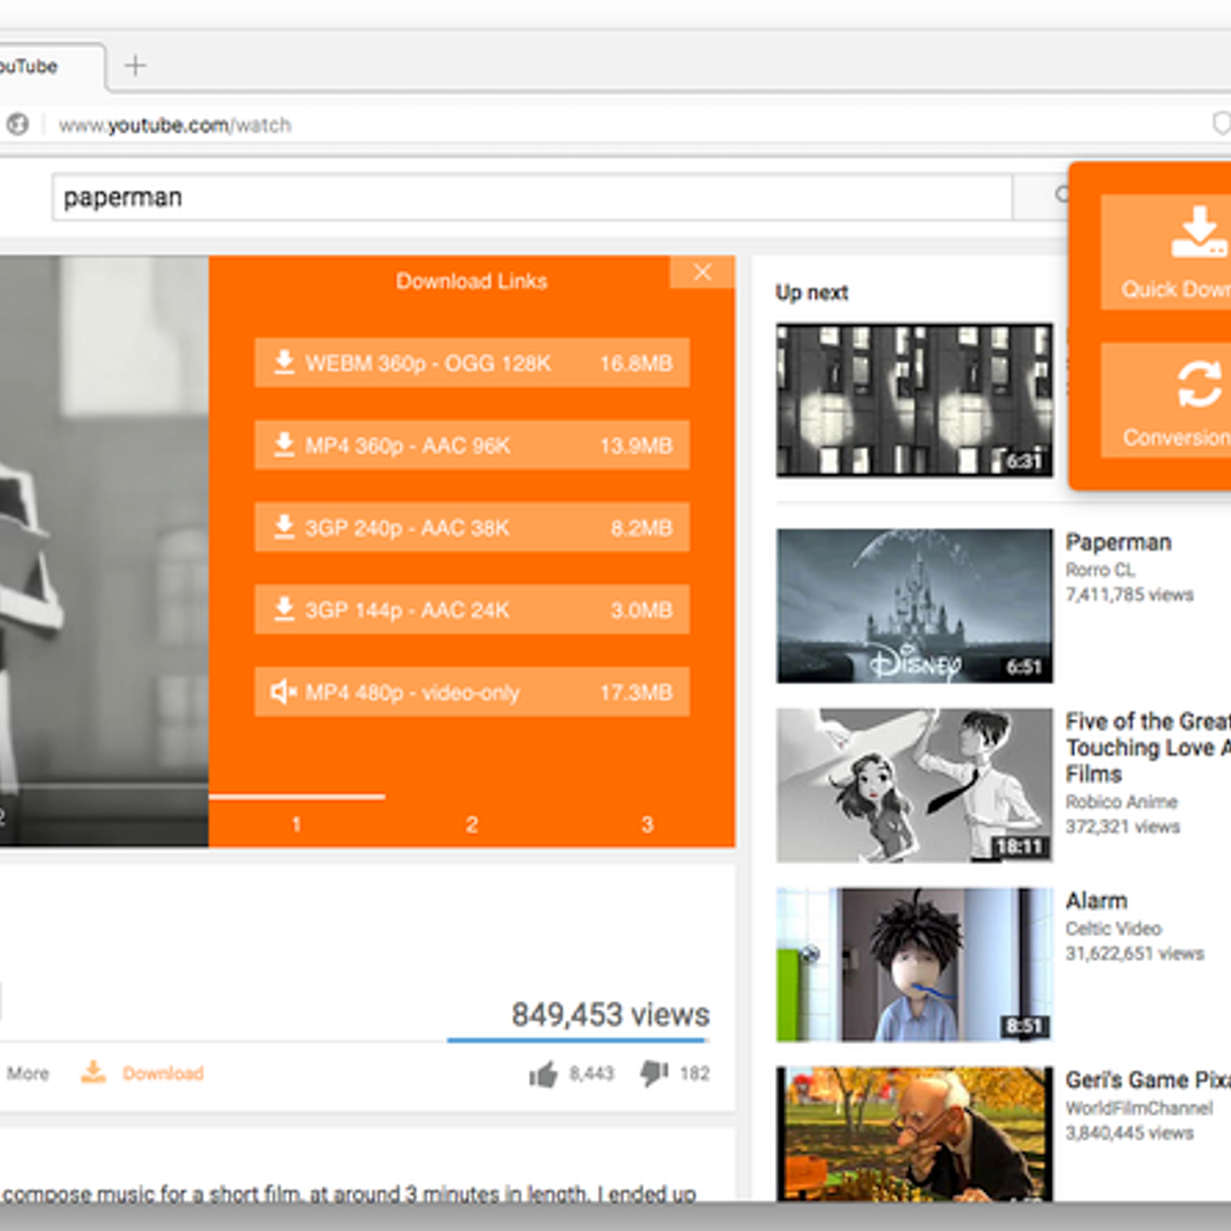The width and height of the screenshot is (1231, 1231).
Task: Open the Geri's Game Pixar title link
Action: pyautogui.click(x=1148, y=1080)
